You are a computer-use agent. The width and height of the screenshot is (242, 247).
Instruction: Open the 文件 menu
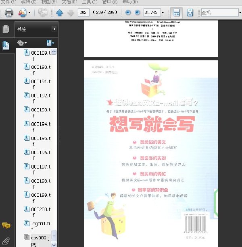click(x=8, y=2)
